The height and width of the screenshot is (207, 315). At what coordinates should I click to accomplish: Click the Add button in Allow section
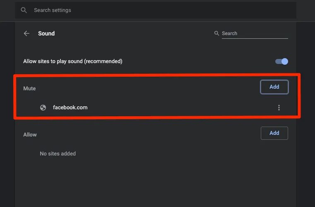[x=274, y=133]
